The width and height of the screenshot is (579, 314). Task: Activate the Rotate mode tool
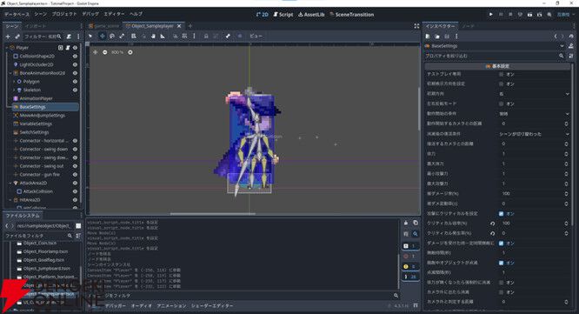[x=112, y=36]
